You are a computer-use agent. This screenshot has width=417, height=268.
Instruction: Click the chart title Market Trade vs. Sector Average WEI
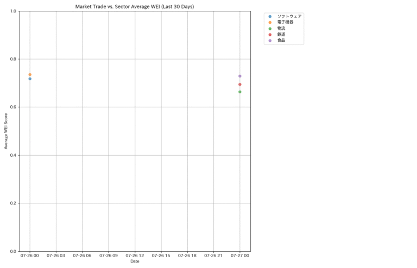pos(134,7)
